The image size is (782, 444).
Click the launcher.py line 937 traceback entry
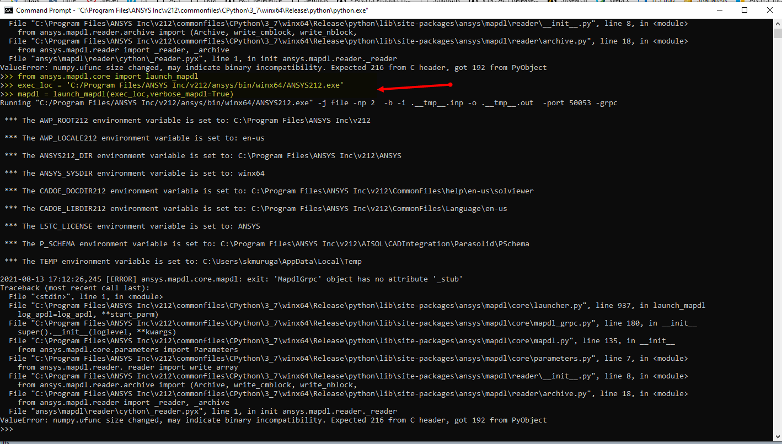(357, 306)
